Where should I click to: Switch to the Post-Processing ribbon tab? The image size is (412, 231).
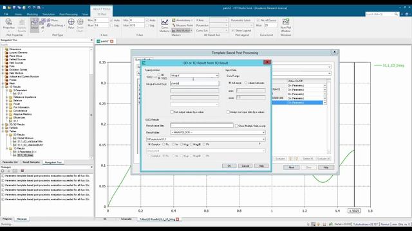[68, 14]
